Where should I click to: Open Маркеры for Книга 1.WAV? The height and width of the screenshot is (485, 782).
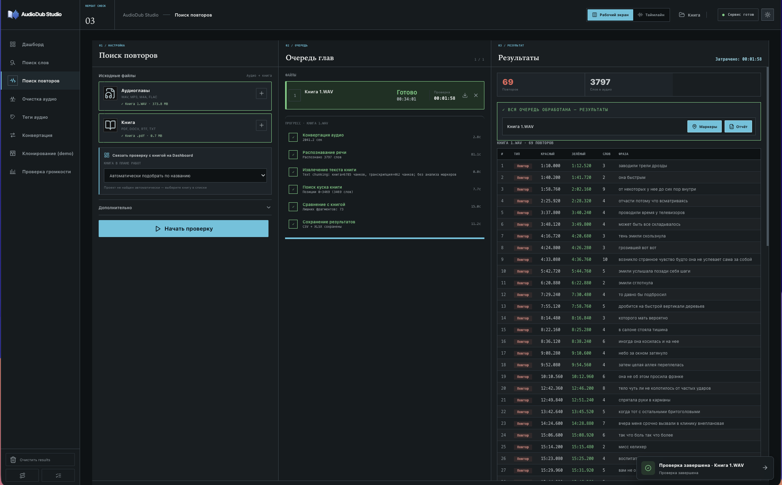(704, 126)
